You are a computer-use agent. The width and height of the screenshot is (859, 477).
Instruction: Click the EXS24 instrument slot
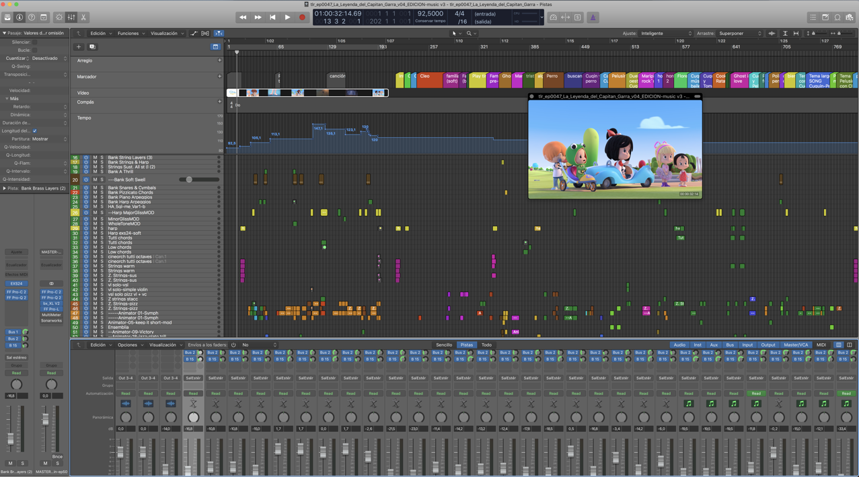[x=16, y=284]
